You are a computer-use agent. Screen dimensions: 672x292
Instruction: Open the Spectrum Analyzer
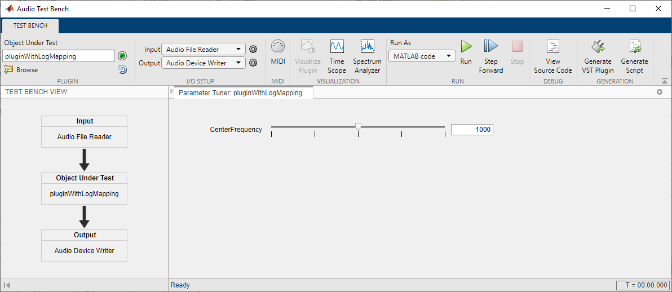click(367, 57)
